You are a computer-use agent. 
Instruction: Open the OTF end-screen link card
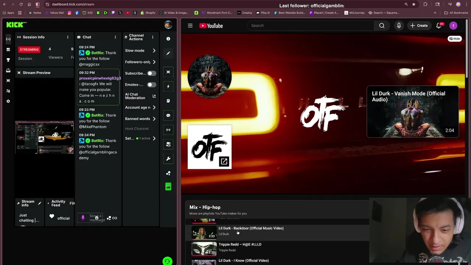(x=210, y=147)
